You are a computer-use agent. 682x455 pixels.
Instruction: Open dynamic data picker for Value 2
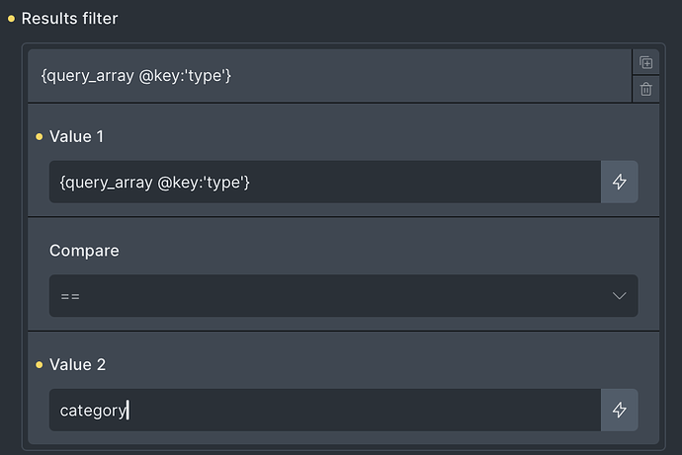coord(620,410)
